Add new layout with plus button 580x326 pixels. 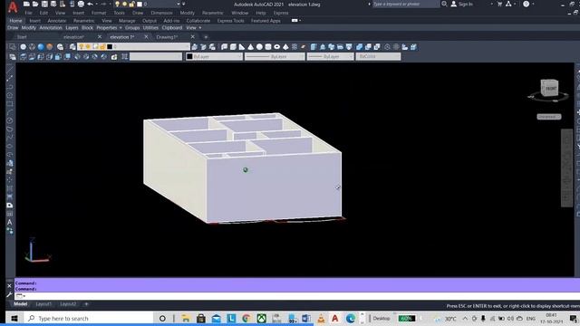[x=87, y=304]
